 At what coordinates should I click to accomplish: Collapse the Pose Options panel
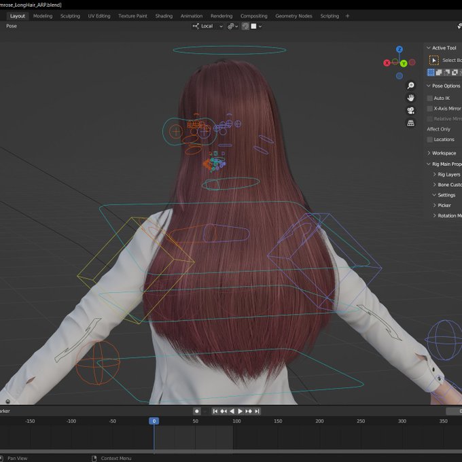pos(429,86)
